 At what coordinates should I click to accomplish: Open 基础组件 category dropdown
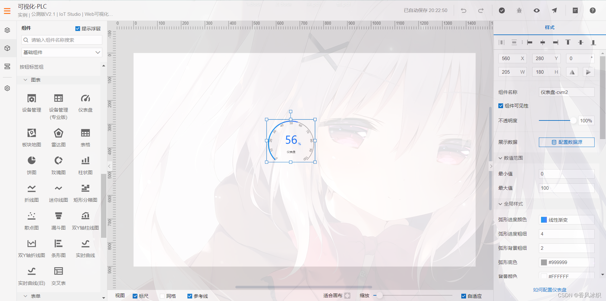pyautogui.click(x=62, y=52)
